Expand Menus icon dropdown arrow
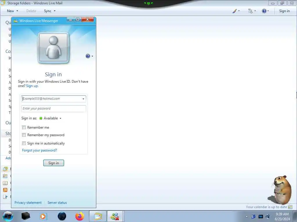Screen dimensions: 297x222 255,11
